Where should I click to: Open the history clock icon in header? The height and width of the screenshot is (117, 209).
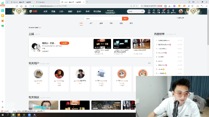(x=149, y=11)
